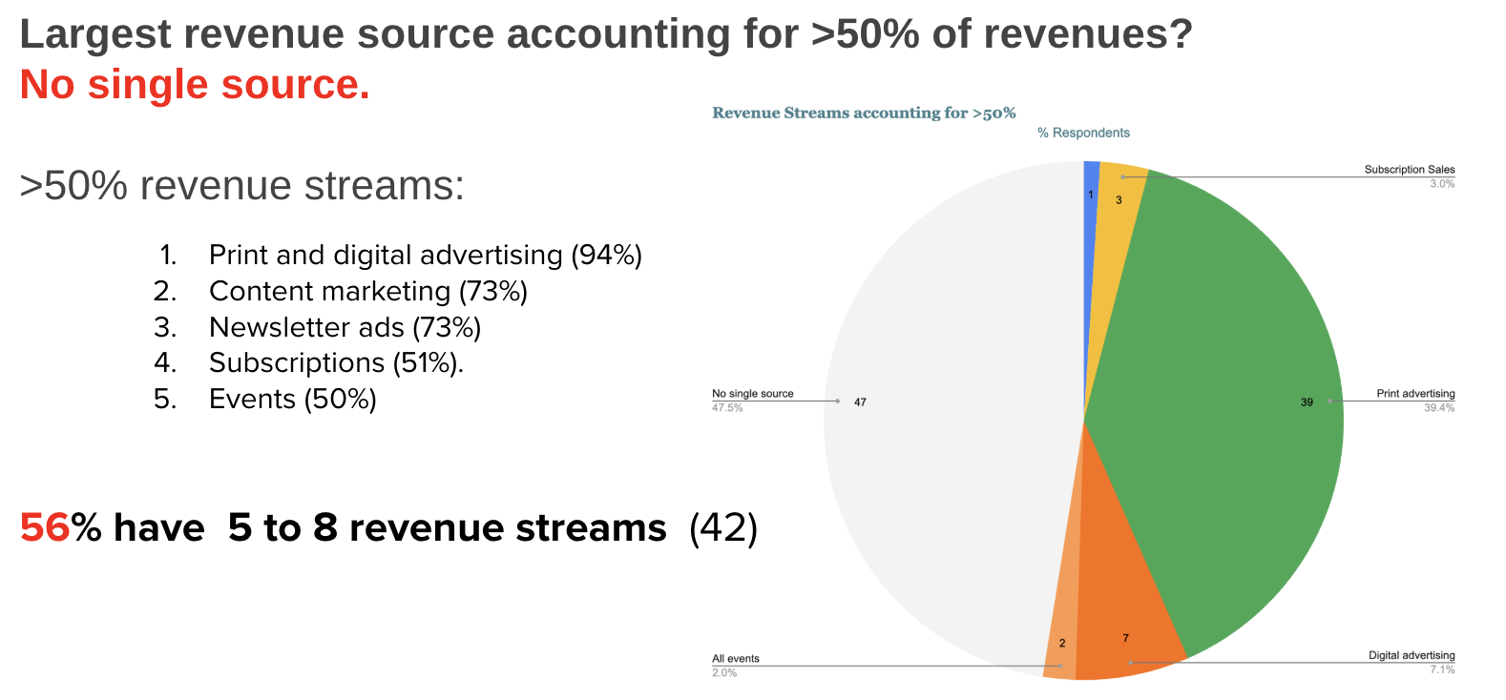The image size is (1506, 700).
Task: Click the Digital advertising 7.1% chart label
Action: coord(1411,662)
